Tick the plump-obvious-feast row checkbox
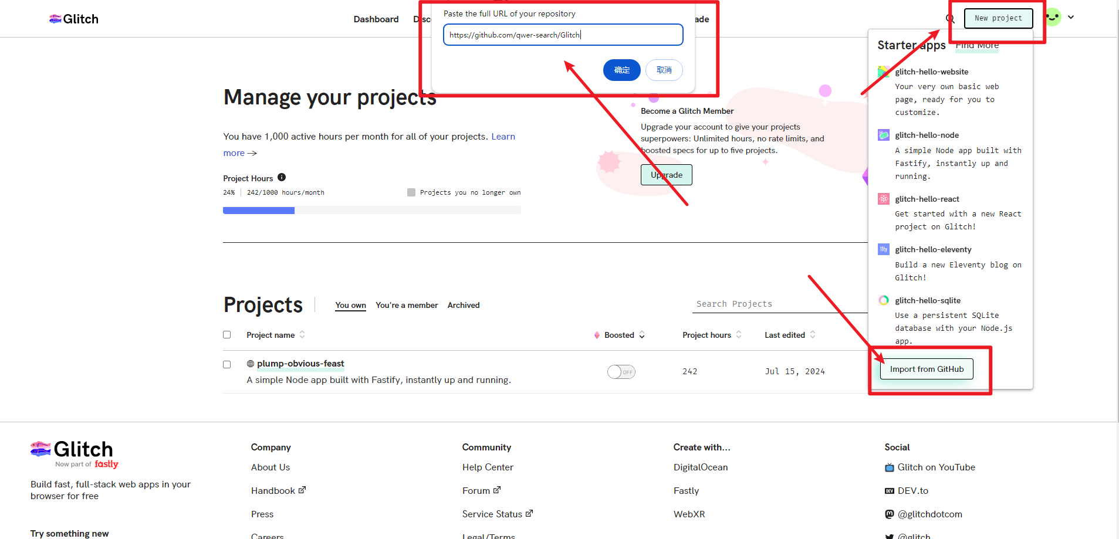Viewport: 1119px width, 539px height. (x=226, y=364)
